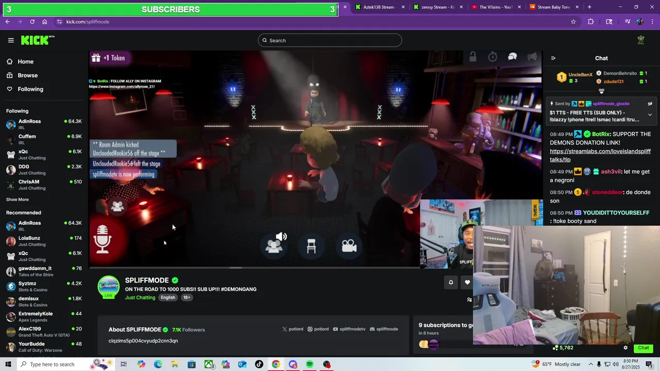This screenshot has height=371, width=660.
Task: Switch to Aztek138 Stream tab
Action: pos(379,7)
